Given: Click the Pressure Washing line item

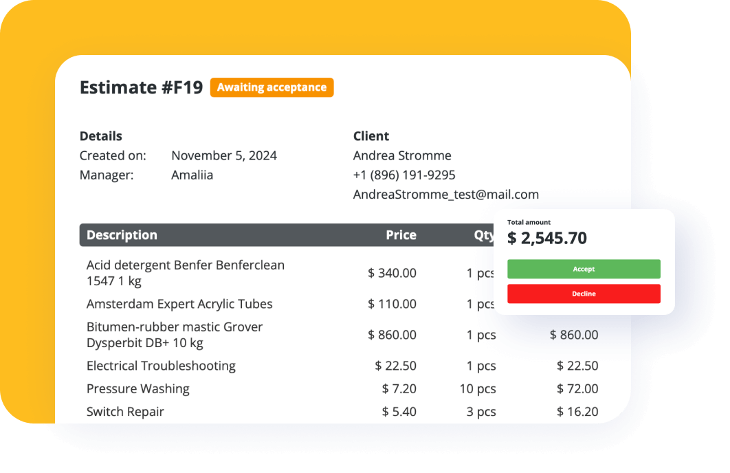Looking at the screenshot, I should 137,388.
